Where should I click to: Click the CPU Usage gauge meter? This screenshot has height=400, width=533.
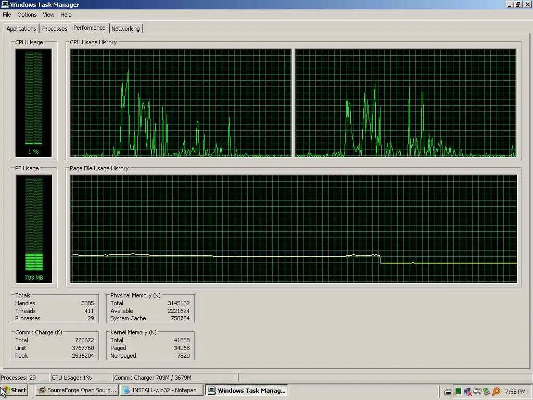pos(34,103)
